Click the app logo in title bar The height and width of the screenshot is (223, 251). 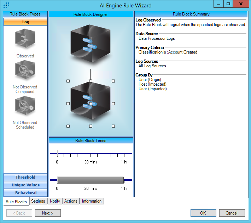(x=6, y=5)
